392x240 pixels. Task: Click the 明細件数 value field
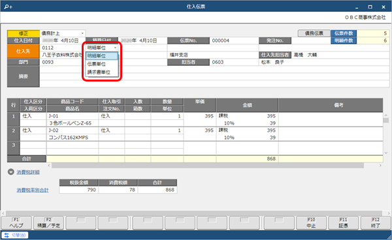pos(373,40)
